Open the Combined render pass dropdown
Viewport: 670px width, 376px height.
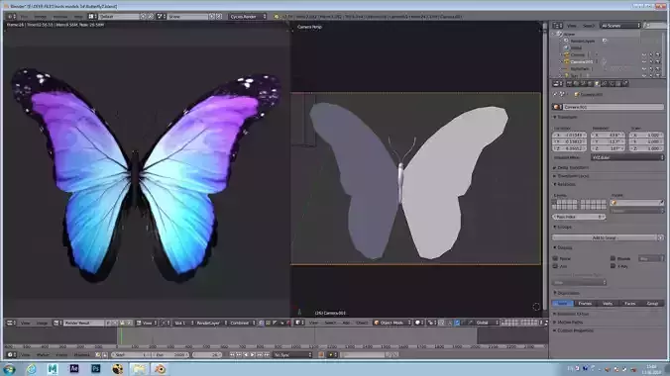pos(243,323)
